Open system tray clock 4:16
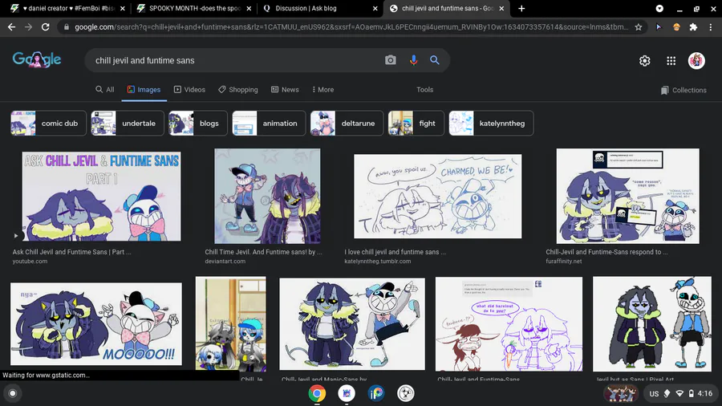722x406 pixels. coord(704,393)
